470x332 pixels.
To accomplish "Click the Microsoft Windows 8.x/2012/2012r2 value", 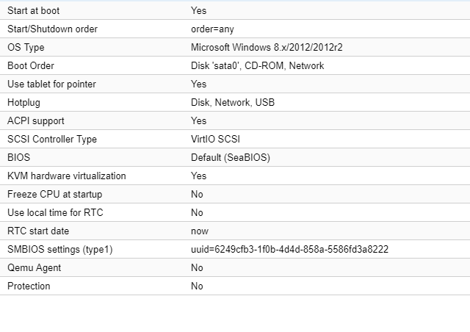I will [x=267, y=48].
